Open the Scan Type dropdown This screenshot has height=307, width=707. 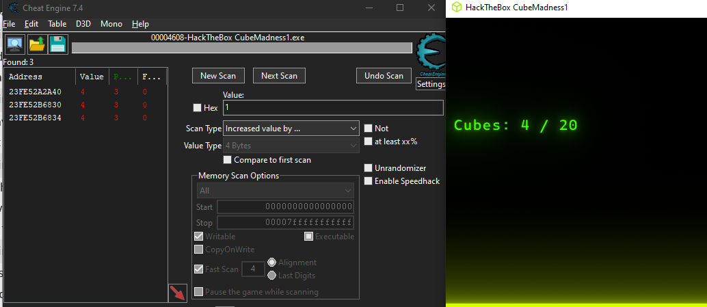[x=291, y=129]
